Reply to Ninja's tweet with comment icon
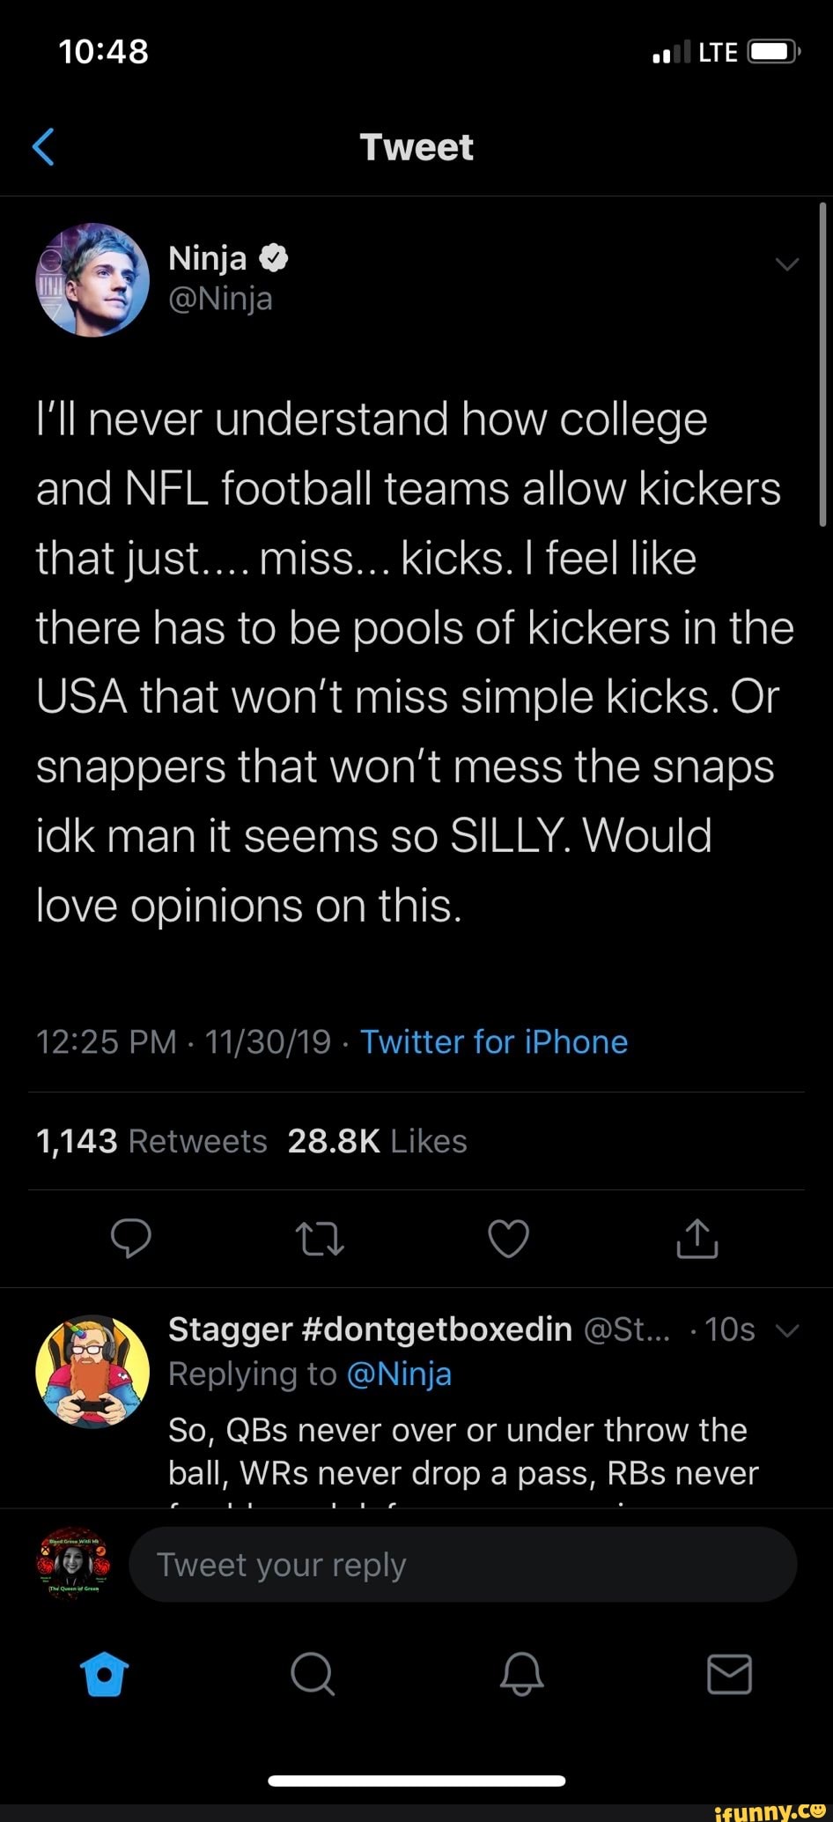 131,1238
